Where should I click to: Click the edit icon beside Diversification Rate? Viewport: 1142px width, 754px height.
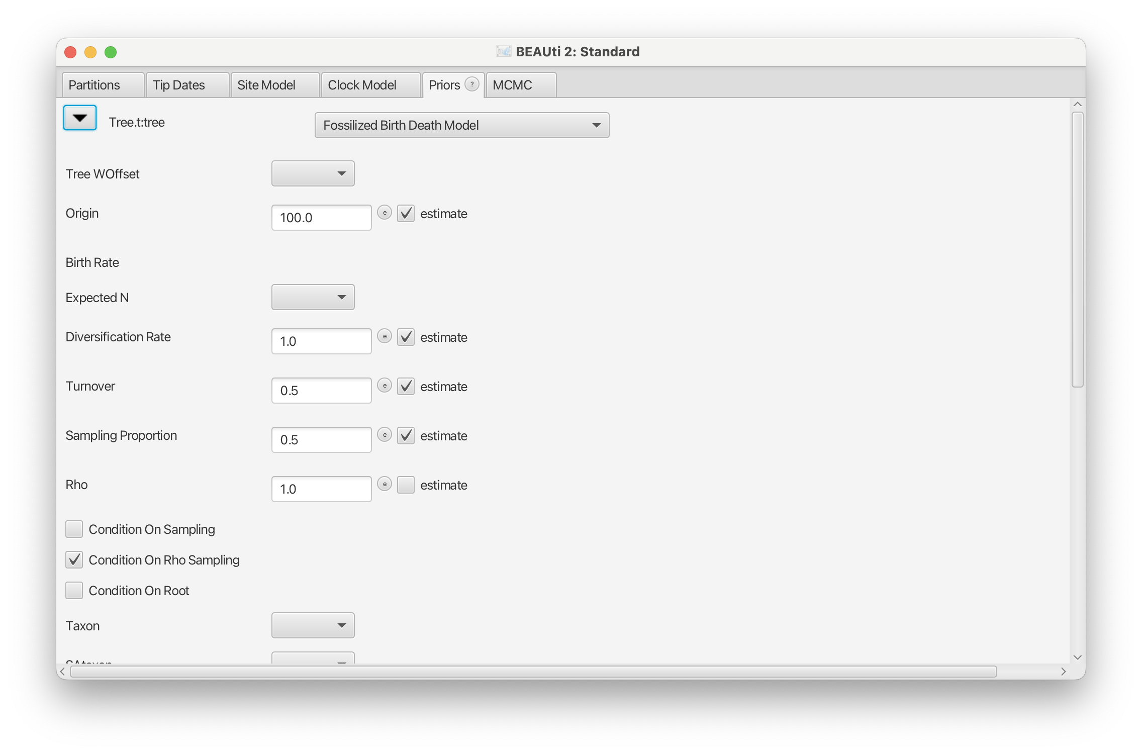click(x=385, y=336)
